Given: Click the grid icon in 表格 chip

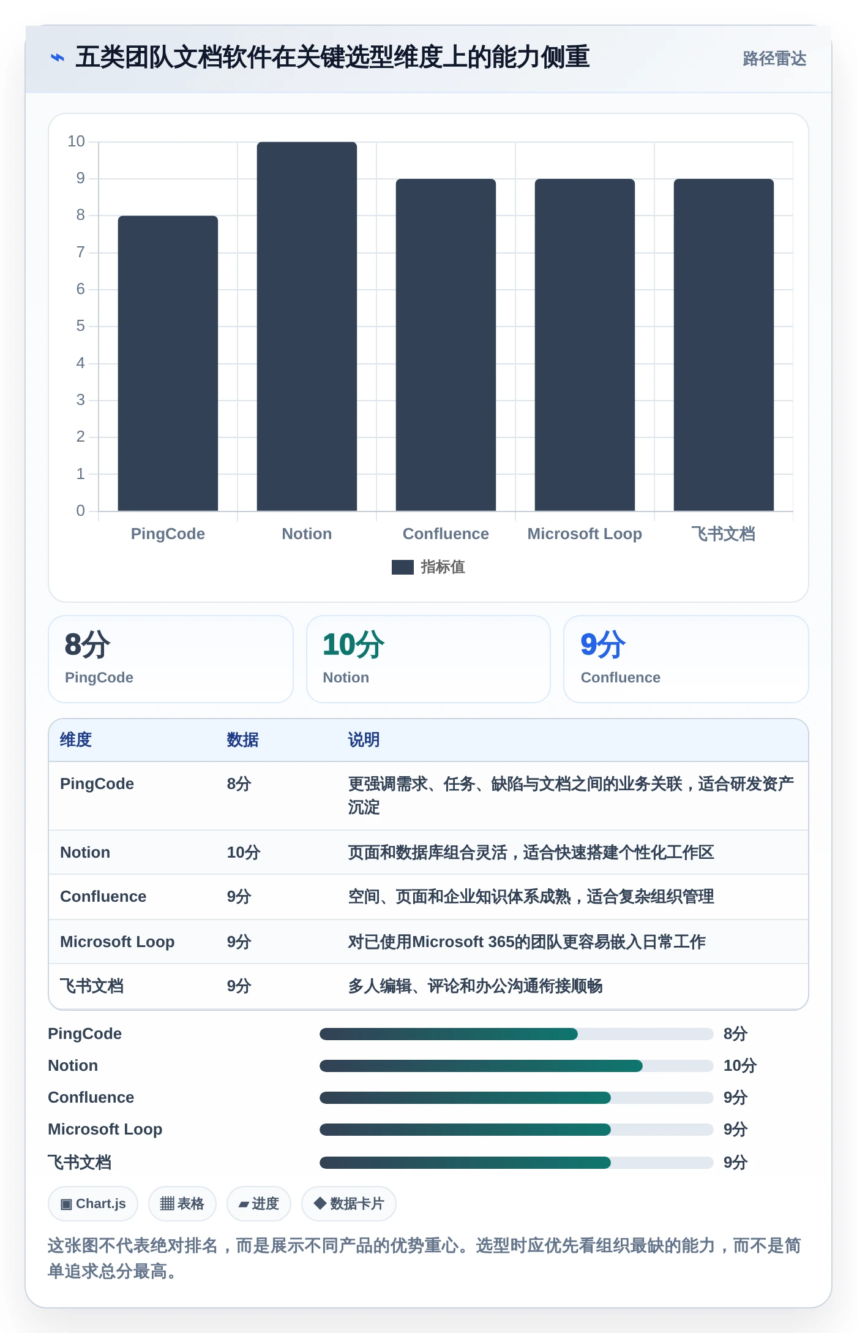Looking at the screenshot, I should pos(167,1204).
